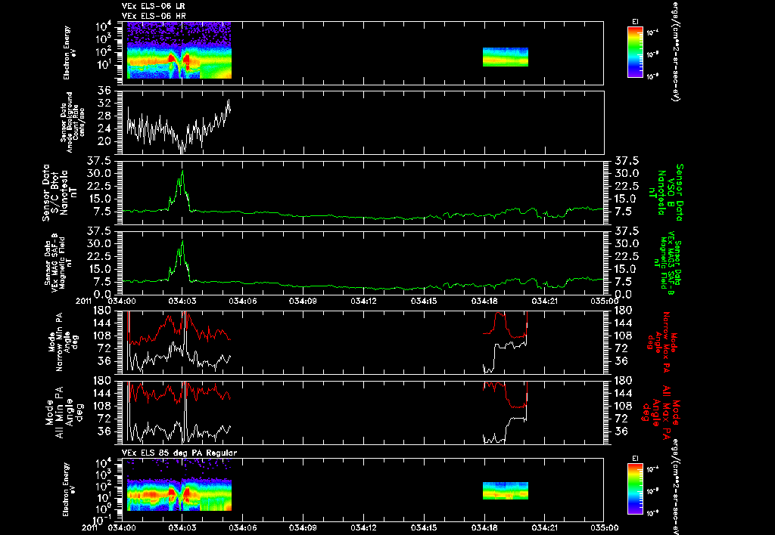The image size is (775, 535).
Task: Click the green "VEx MAG3 SAF-B Magnetic Field" axis label
Action: click(x=666, y=264)
